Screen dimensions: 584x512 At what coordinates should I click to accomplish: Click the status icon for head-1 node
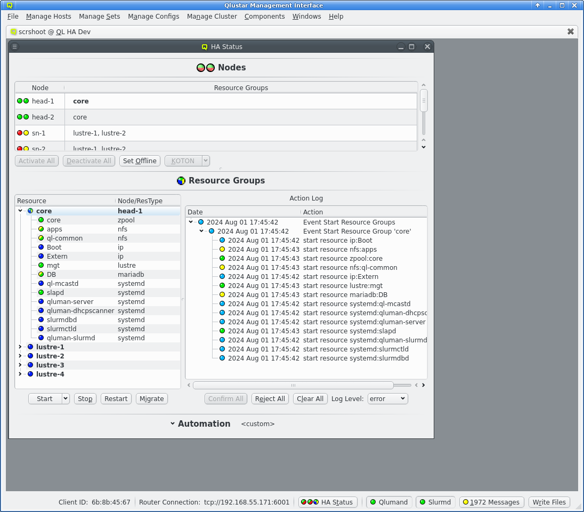tap(23, 101)
